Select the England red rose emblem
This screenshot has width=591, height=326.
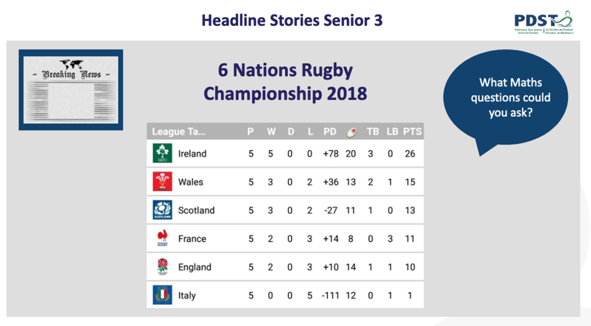coord(162,267)
